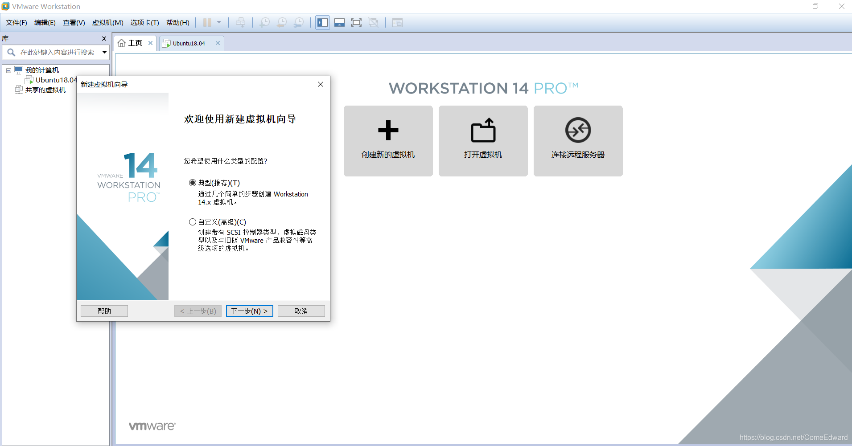Click the Send Ctrl+Alt+Del toolbar icon
The width and height of the screenshot is (852, 446).
[240, 22]
